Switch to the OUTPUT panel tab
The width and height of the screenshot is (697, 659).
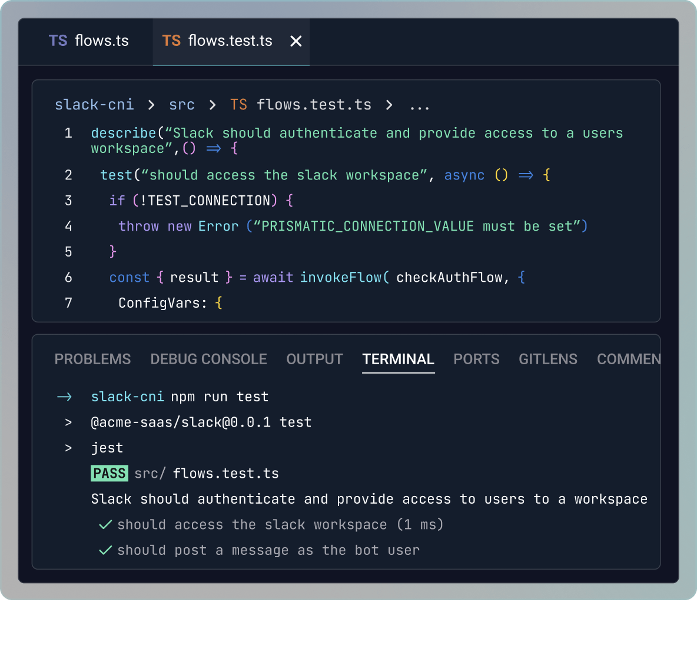click(x=314, y=359)
